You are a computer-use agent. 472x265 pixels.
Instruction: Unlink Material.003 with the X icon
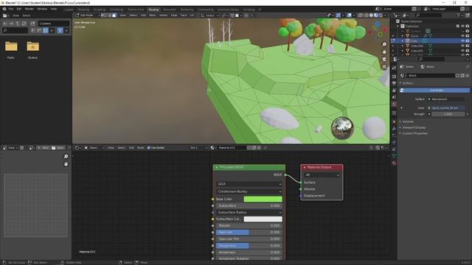pyautogui.click(x=259, y=148)
